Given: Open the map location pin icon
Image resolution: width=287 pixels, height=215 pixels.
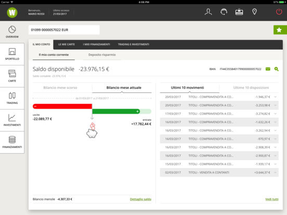Looking at the screenshot, I should pos(254,12).
